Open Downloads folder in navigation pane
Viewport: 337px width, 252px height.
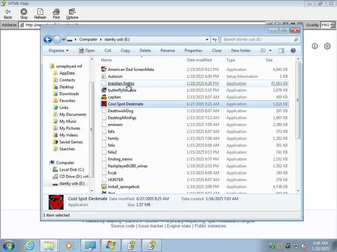tap(69, 94)
